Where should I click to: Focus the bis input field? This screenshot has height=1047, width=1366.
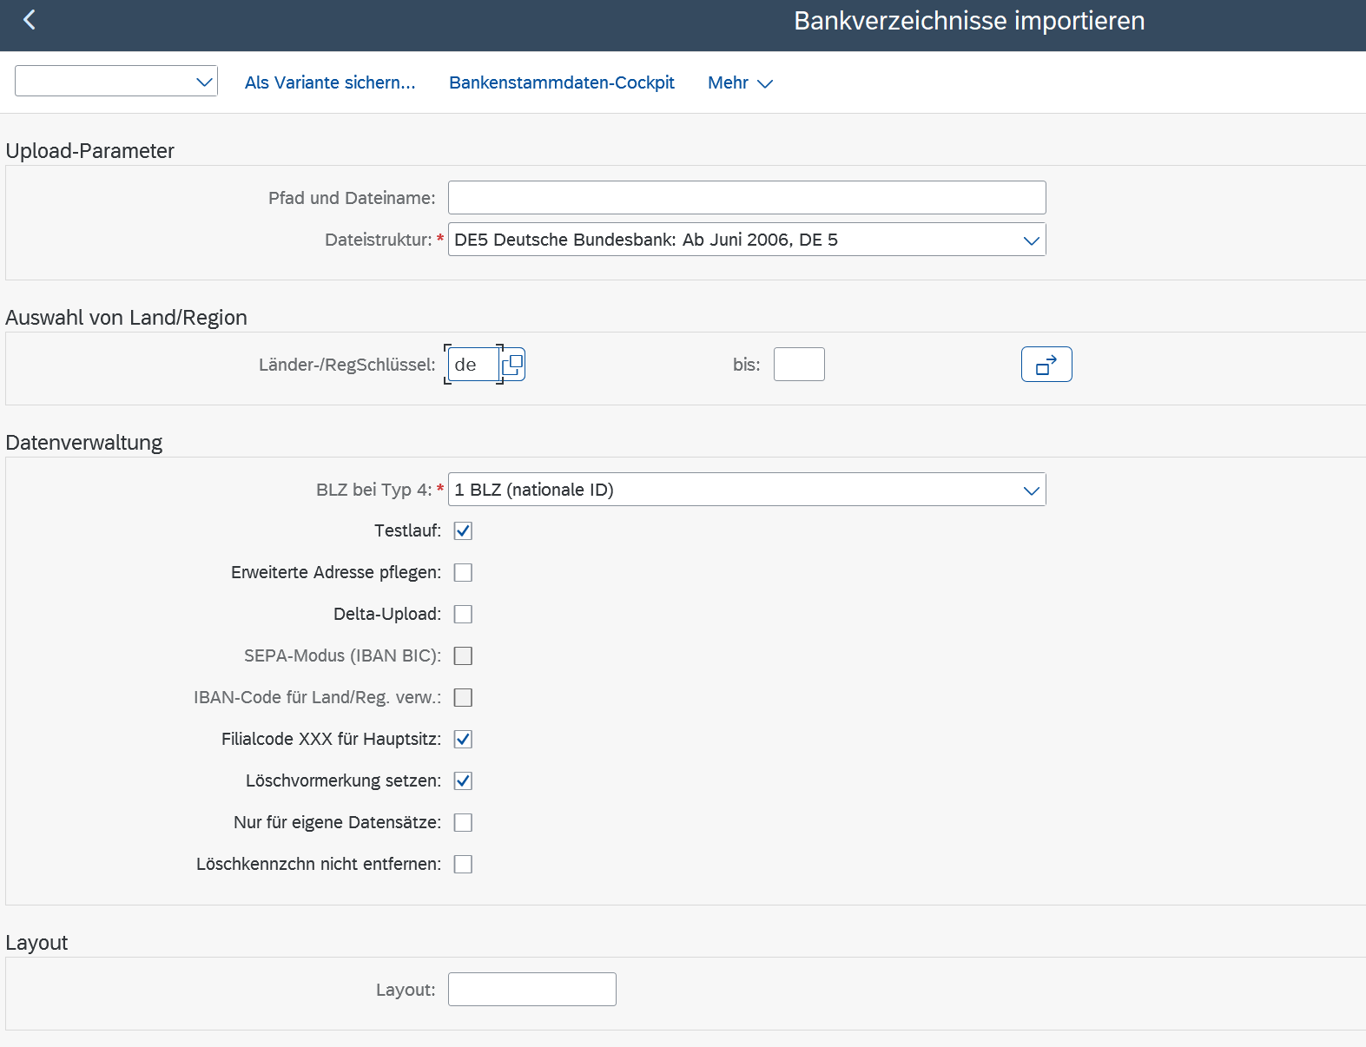(798, 365)
